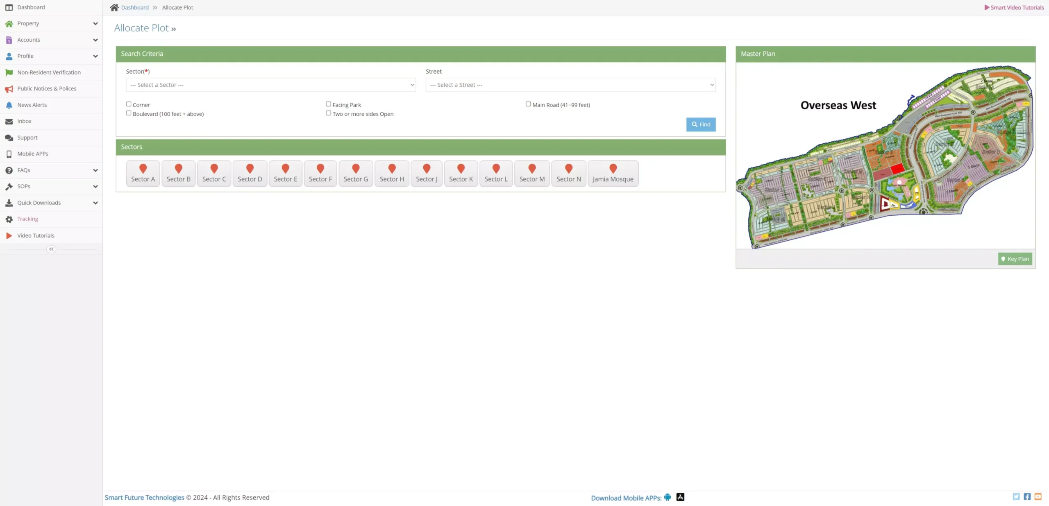Click the News Alerts icon
The height and width of the screenshot is (506, 1049).
tap(9, 105)
